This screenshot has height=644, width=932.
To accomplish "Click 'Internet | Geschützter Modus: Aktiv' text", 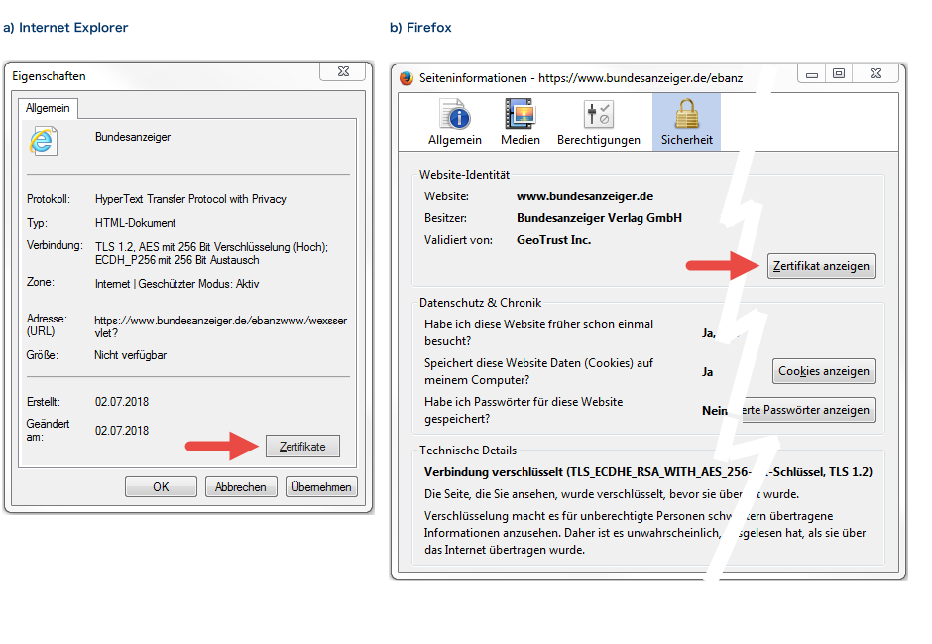I will (x=177, y=284).
